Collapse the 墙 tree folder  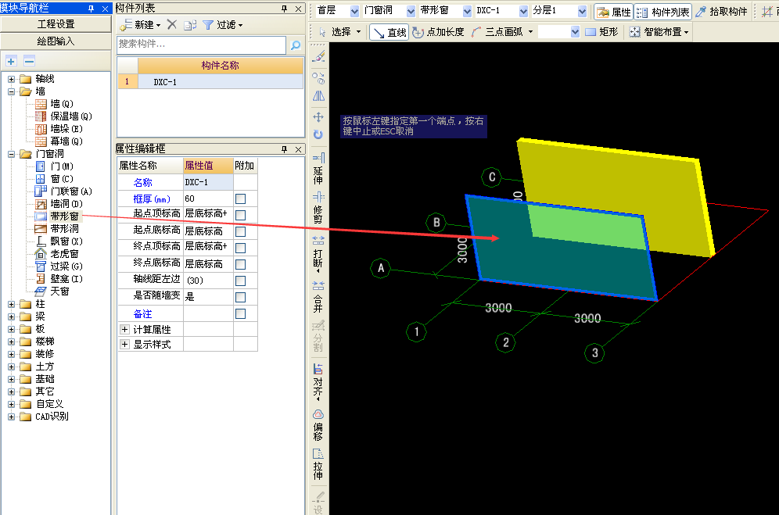coord(12,91)
